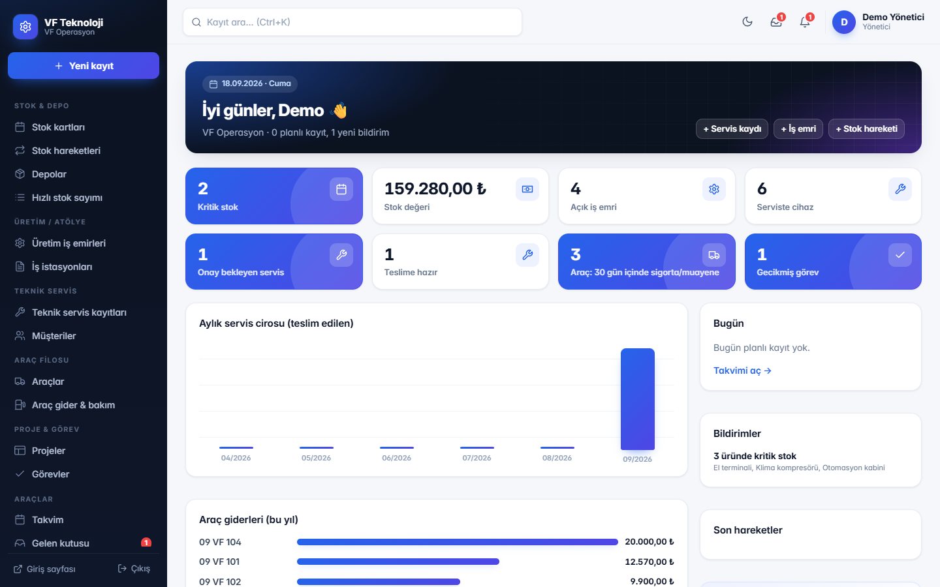Screen dimensions: 940x587
Task: Create a new İş emri
Action: pos(798,129)
